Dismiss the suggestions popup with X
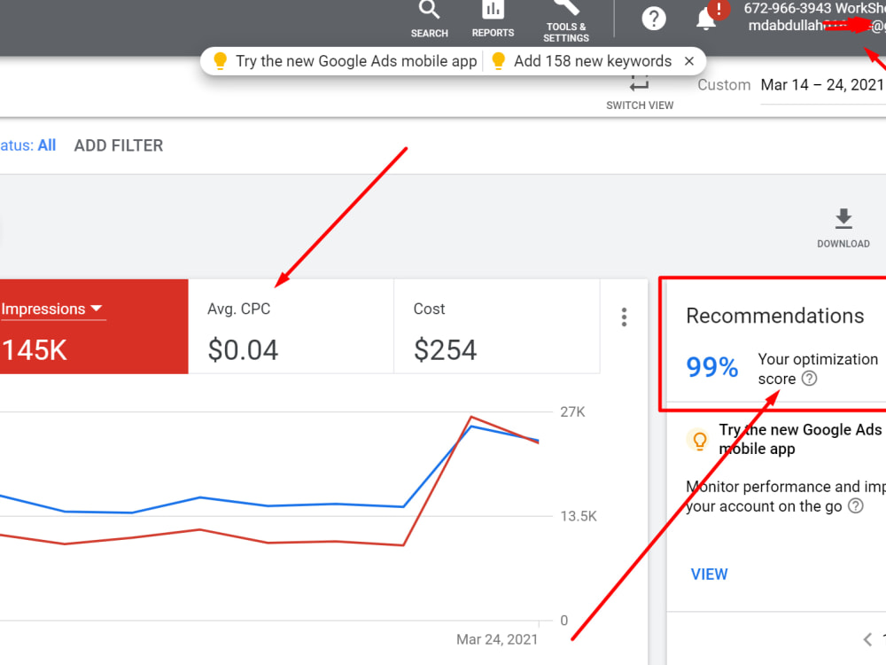Viewport: 886px width, 665px height. [688, 61]
